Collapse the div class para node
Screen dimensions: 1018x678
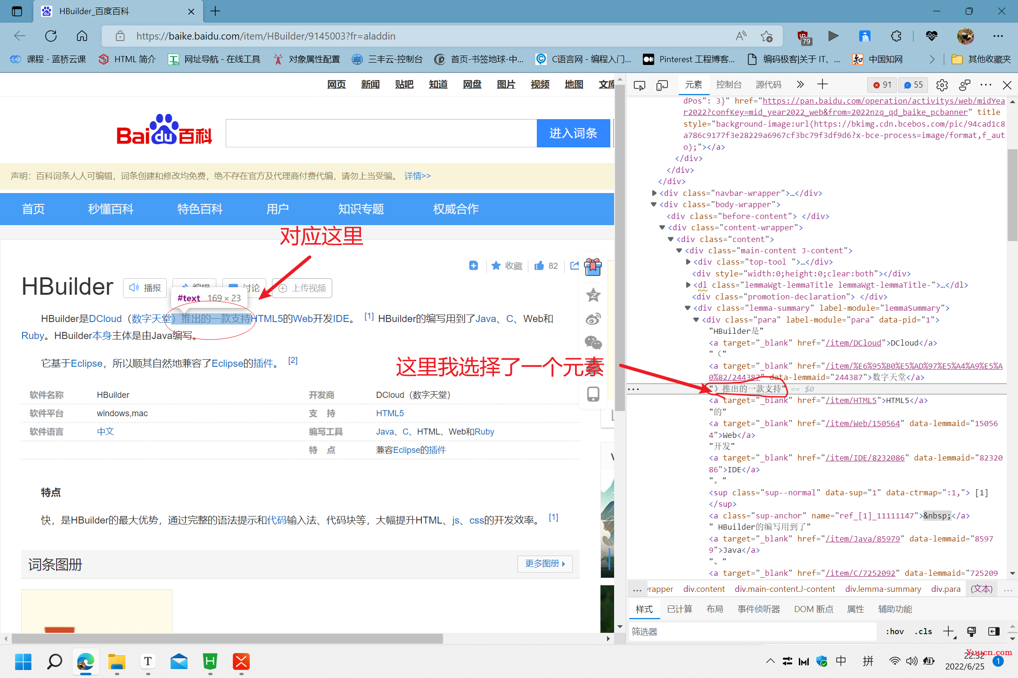(697, 320)
